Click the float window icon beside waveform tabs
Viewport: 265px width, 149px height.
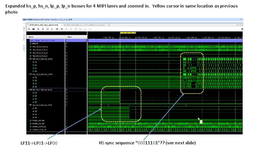pos(240,25)
